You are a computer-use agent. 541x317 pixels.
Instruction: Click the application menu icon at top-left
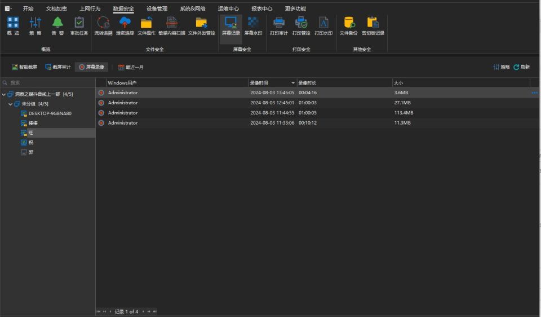(x=8, y=8)
